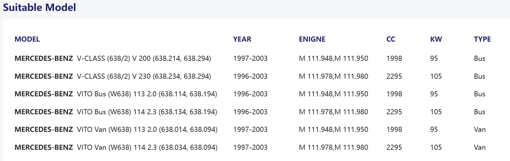Select type 'Van' in VITO Van 113 row

tap(480, 130)
